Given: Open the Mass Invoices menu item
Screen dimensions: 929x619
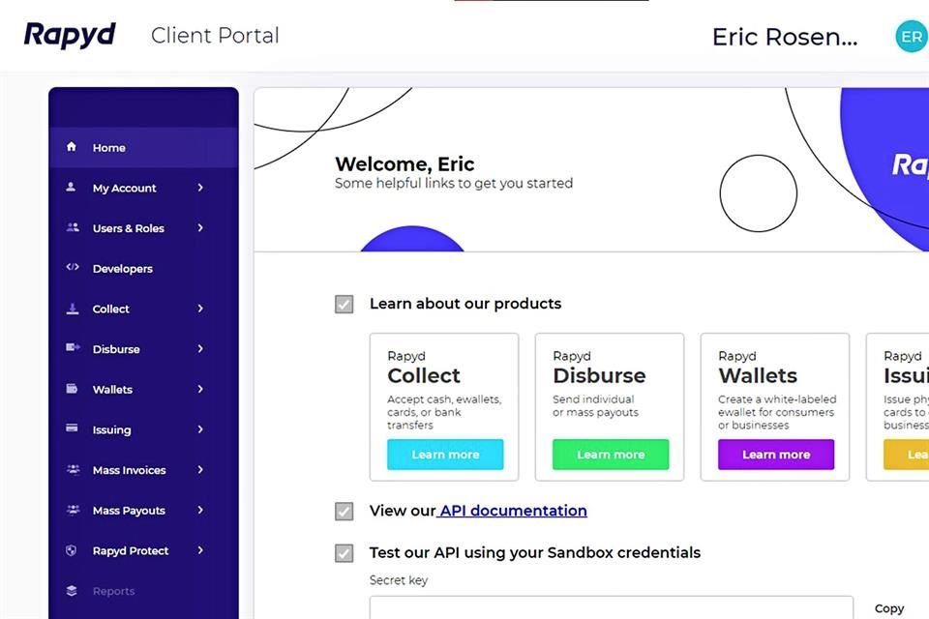Looking at the screenshot, I should point(129,470).
